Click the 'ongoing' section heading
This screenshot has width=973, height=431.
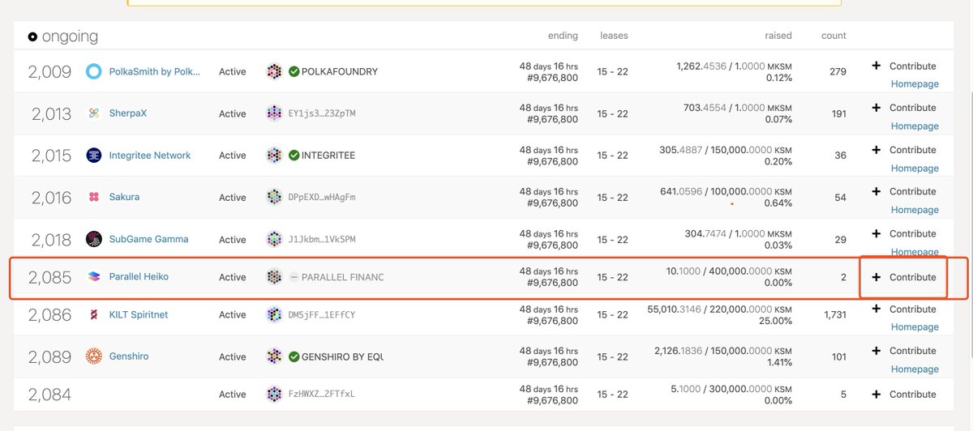(x=70, y=36)
